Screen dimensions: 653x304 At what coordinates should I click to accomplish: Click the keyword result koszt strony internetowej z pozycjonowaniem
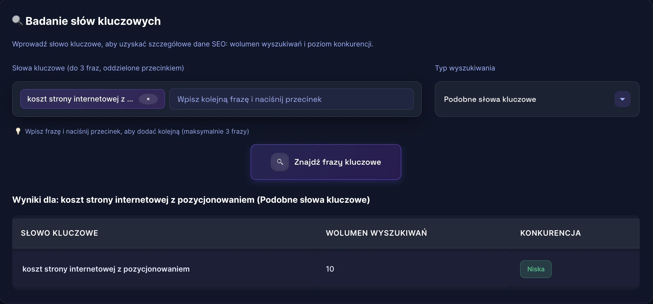[x=106, y=269]
